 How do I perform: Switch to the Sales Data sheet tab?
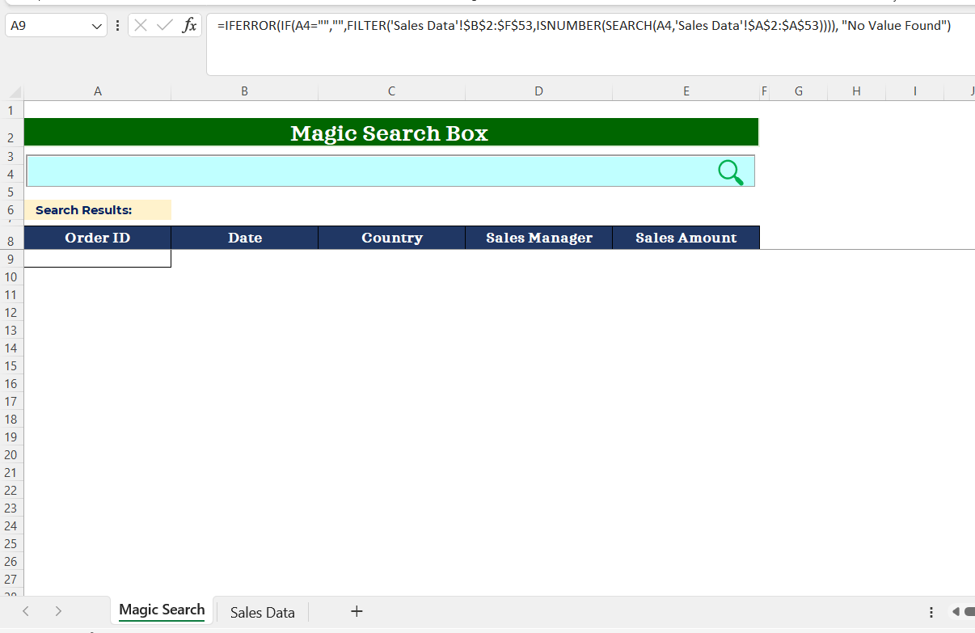(262, 612)
